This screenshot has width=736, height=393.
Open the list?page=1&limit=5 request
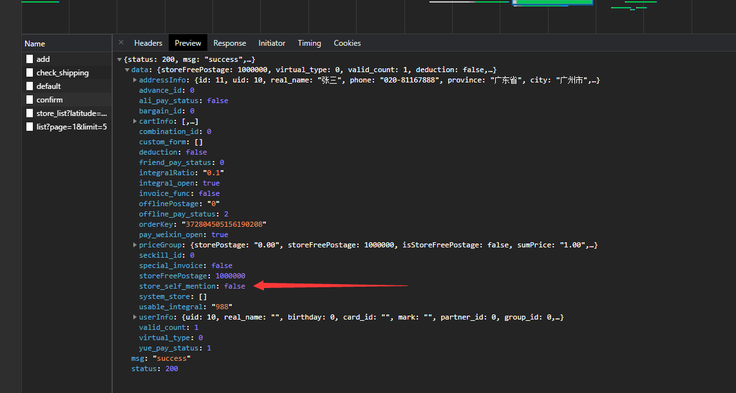[72, 127]
